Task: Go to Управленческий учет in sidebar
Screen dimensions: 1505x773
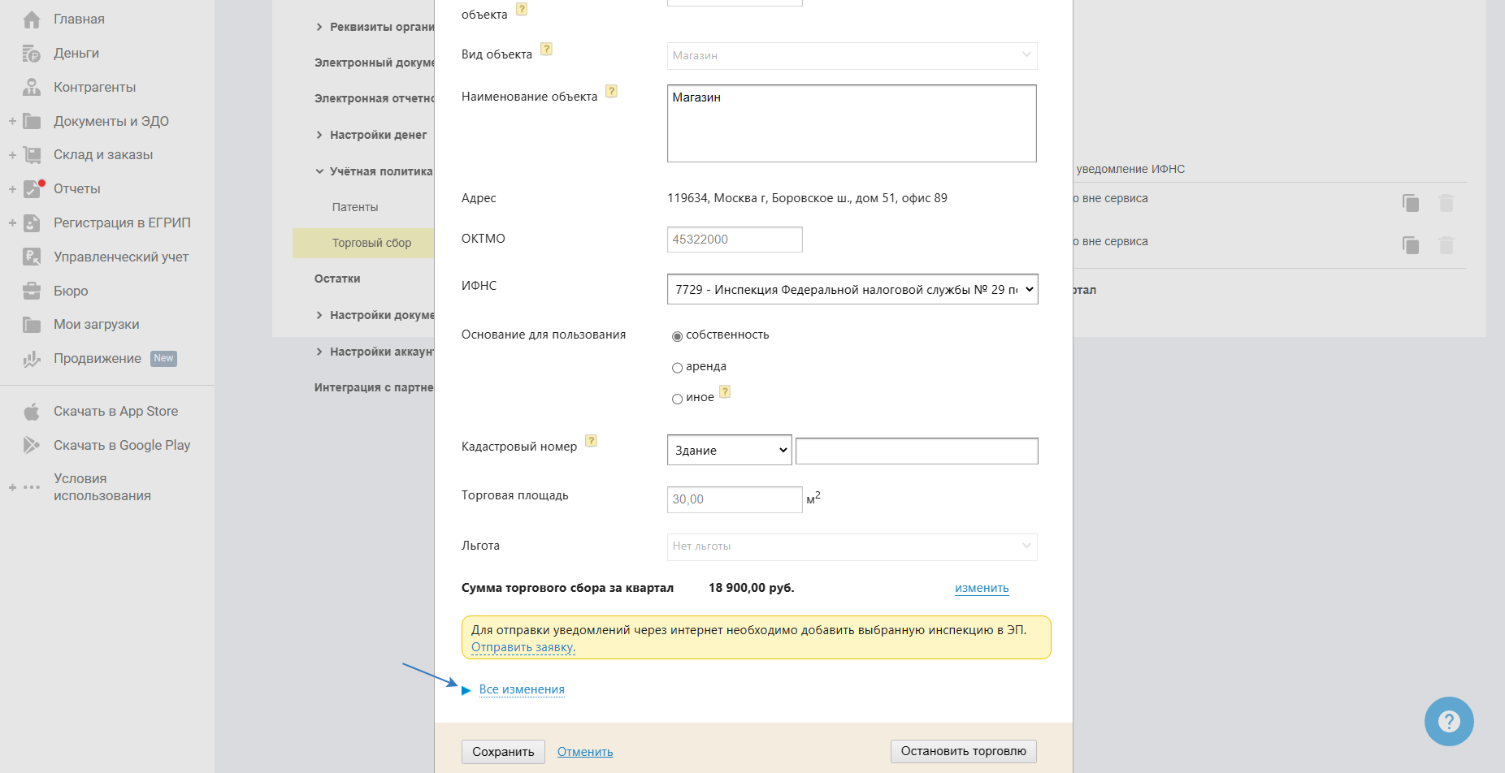Action: pos(120,257)
